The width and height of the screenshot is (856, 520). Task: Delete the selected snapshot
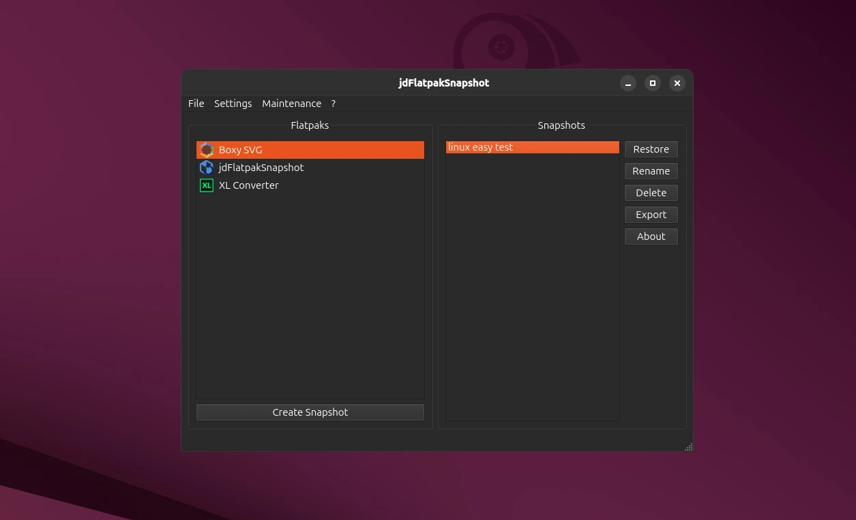point(651,192)
